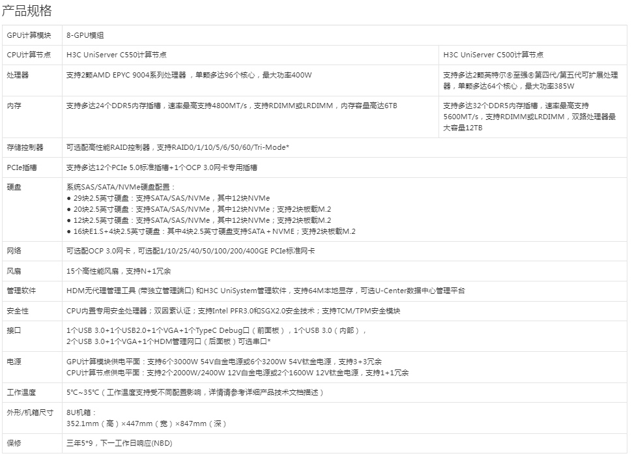This screenshot has height=460, width=632.
Task: Click H3C UniServer C550计算节点 cell
Action: tap(117, 55)
